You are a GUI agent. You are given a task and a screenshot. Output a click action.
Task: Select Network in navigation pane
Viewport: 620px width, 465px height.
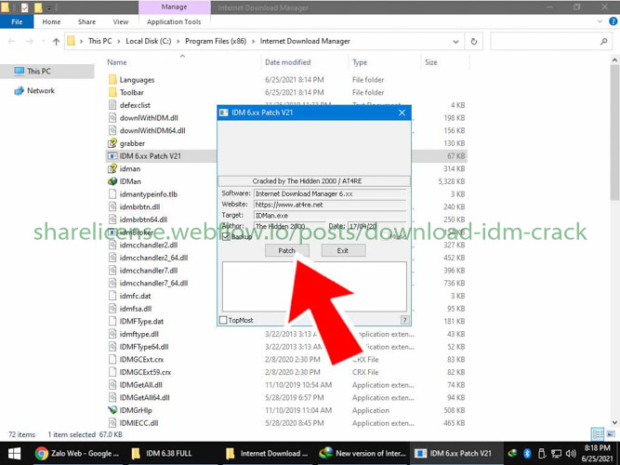pos(41,90)
